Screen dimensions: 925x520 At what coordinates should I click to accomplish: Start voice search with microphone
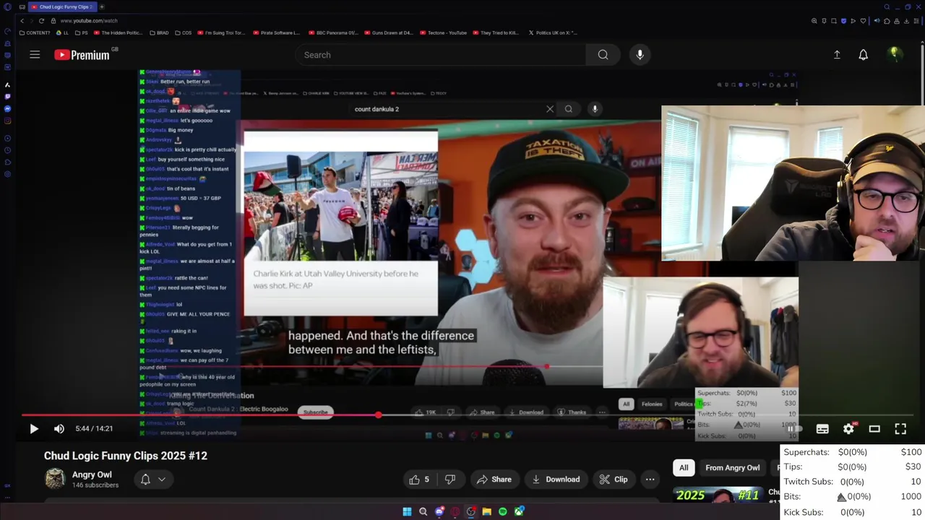(640, 55)
